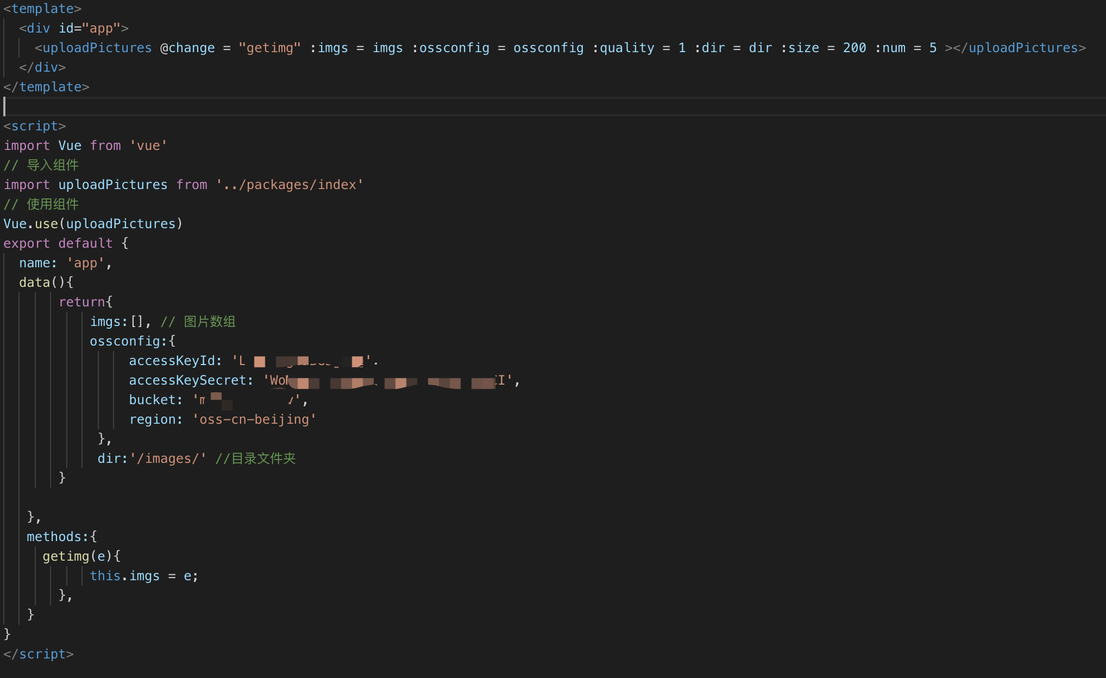This screenshot has width=1106, height=678.
Task: Click the opening template tag at top
Action: (x=42, y=9)
